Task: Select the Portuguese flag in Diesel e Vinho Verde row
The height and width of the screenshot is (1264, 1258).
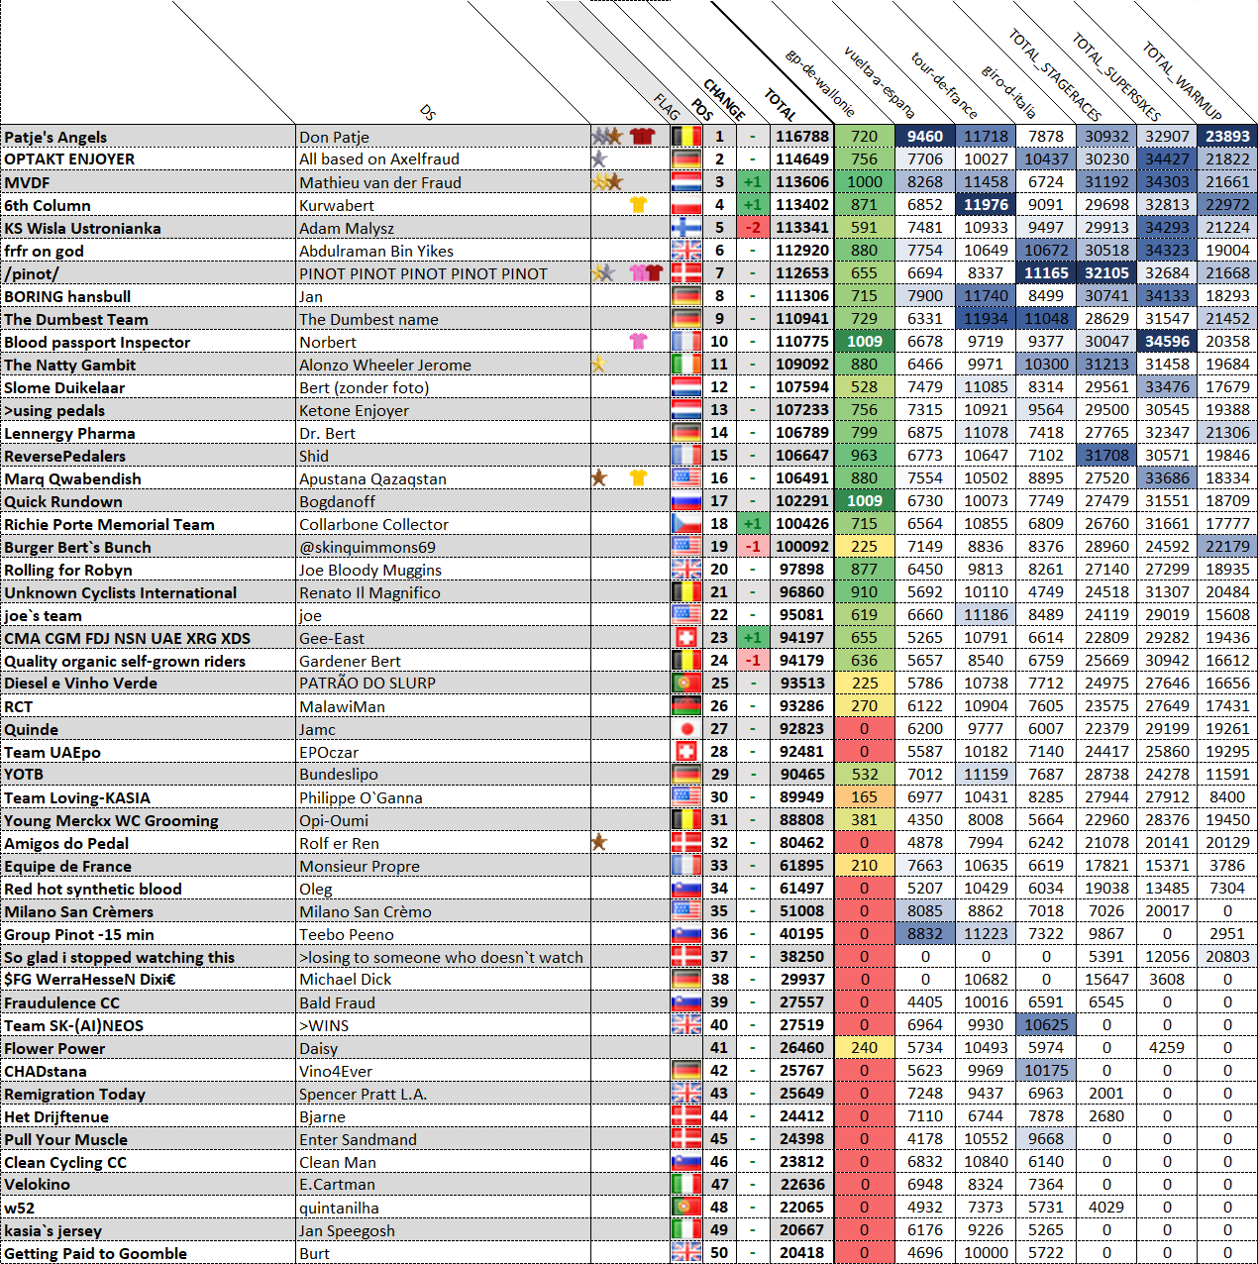Action: click(x=686, y=683)
